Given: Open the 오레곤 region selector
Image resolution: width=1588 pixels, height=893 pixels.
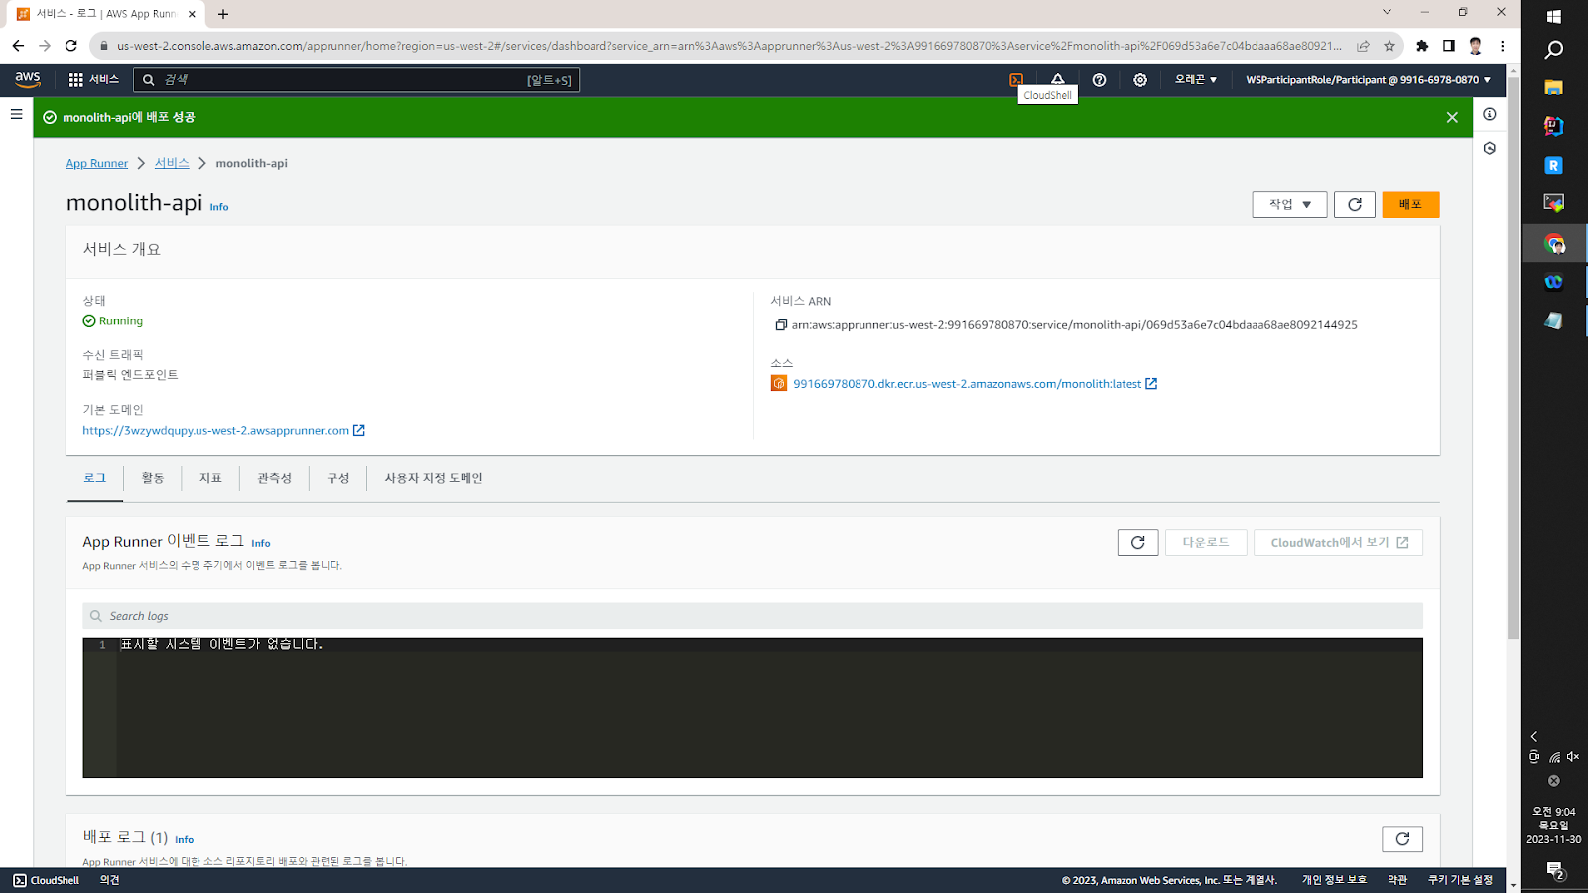Looking at the screenshot, I should tap(1195, 80).
